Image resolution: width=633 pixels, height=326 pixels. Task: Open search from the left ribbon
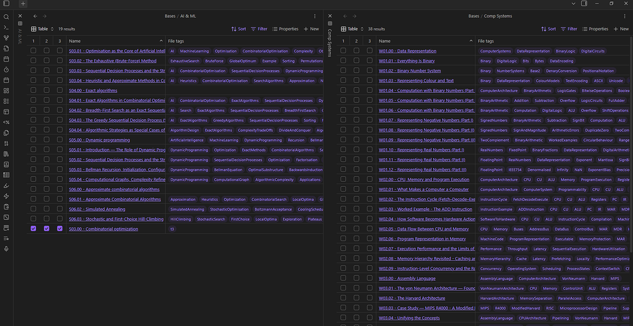(6, 17)
